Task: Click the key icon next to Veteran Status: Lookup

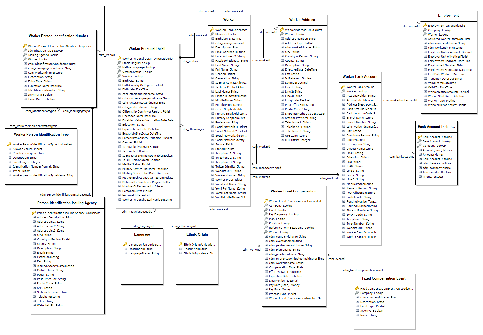Action: coord(119,72)
